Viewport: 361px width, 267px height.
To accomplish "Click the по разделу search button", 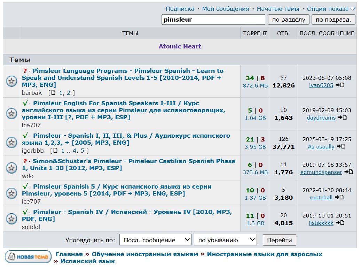I will (289, 20).
